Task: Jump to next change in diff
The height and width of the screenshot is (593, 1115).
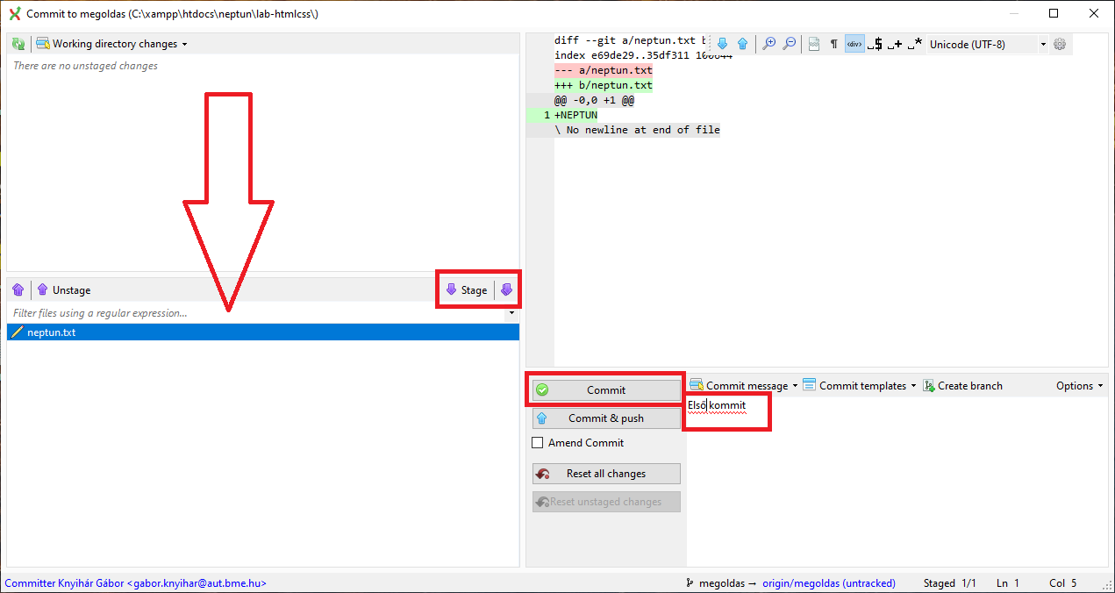Action: pyautogui.click(x=723, y=44)
